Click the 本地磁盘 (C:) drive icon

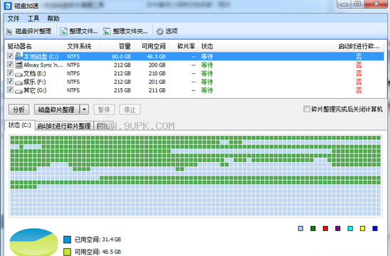[x=19, y=56]
